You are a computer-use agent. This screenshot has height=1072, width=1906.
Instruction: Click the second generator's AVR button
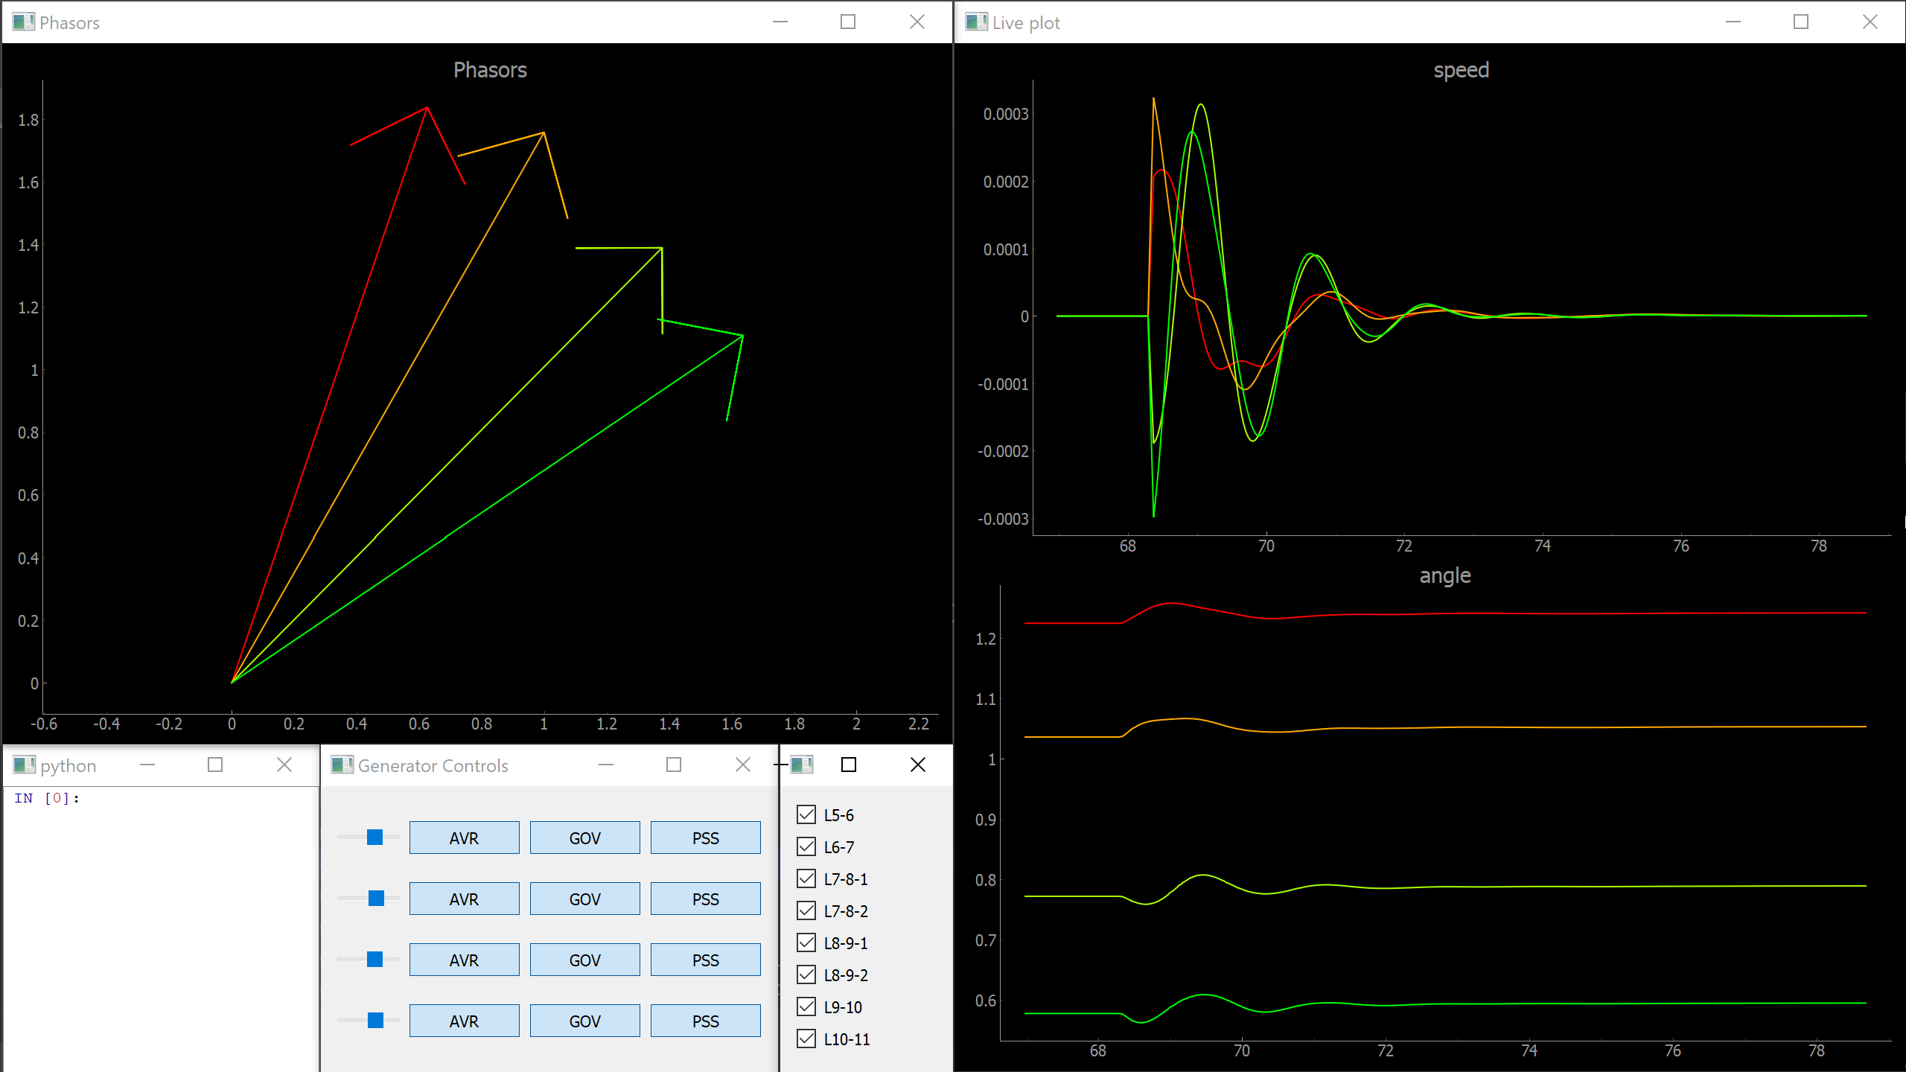(464, 899)
